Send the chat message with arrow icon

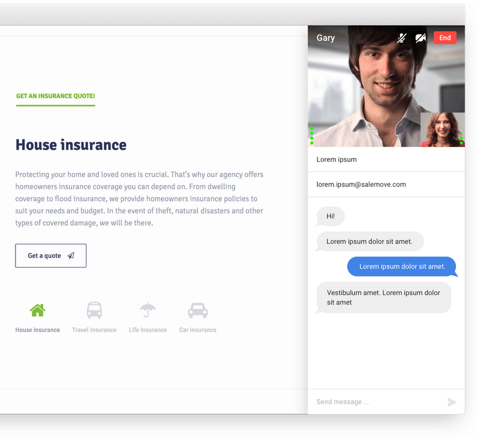coord(452,402)
